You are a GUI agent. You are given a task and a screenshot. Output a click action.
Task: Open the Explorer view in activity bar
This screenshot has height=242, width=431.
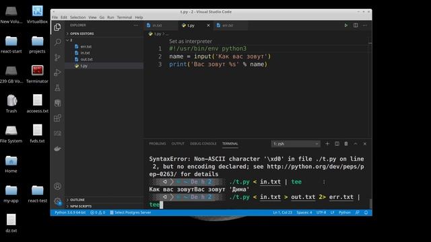point(57,27)
